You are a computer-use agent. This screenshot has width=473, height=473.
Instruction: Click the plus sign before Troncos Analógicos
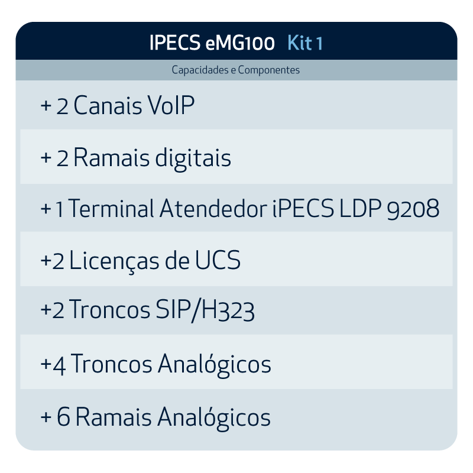[x=46, y=365]
